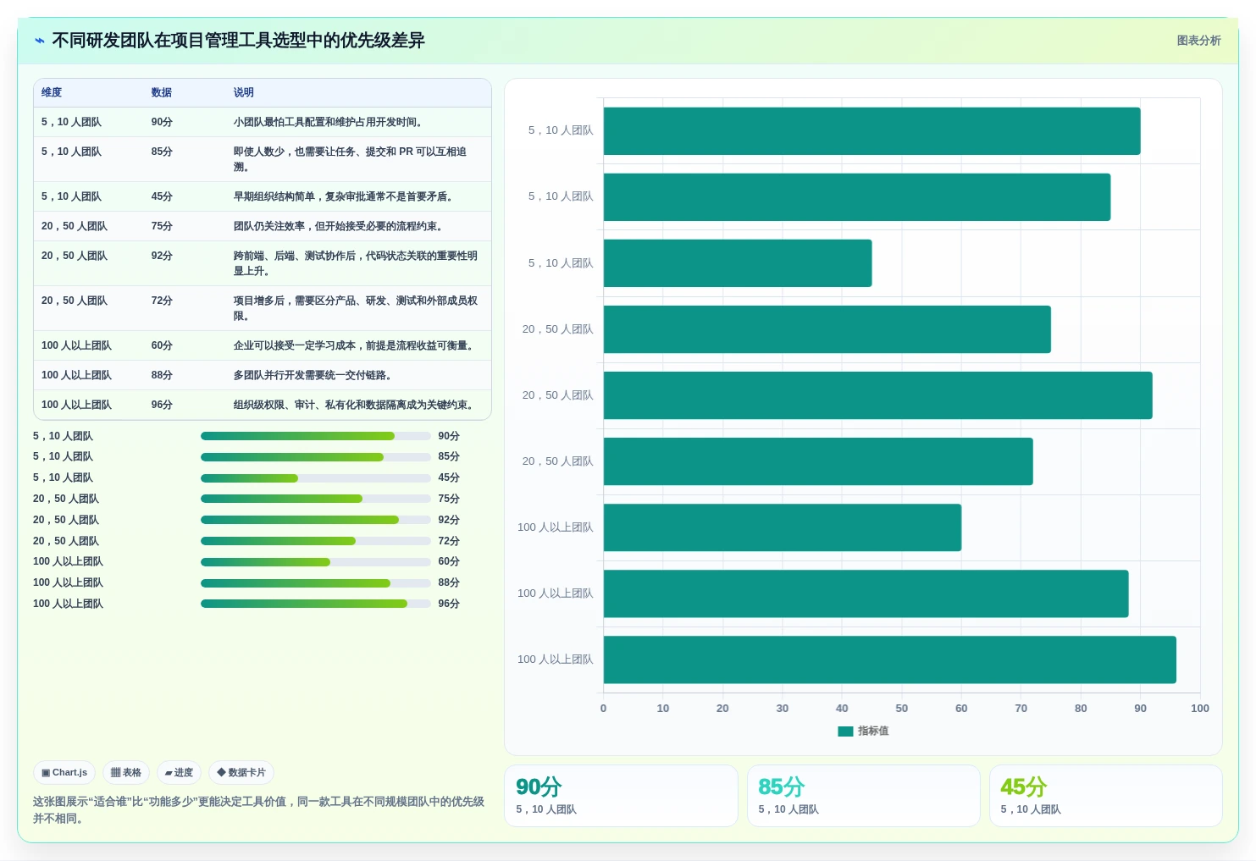
Task: Click the progress bar labeled 60分
Action: click(316, 562)
